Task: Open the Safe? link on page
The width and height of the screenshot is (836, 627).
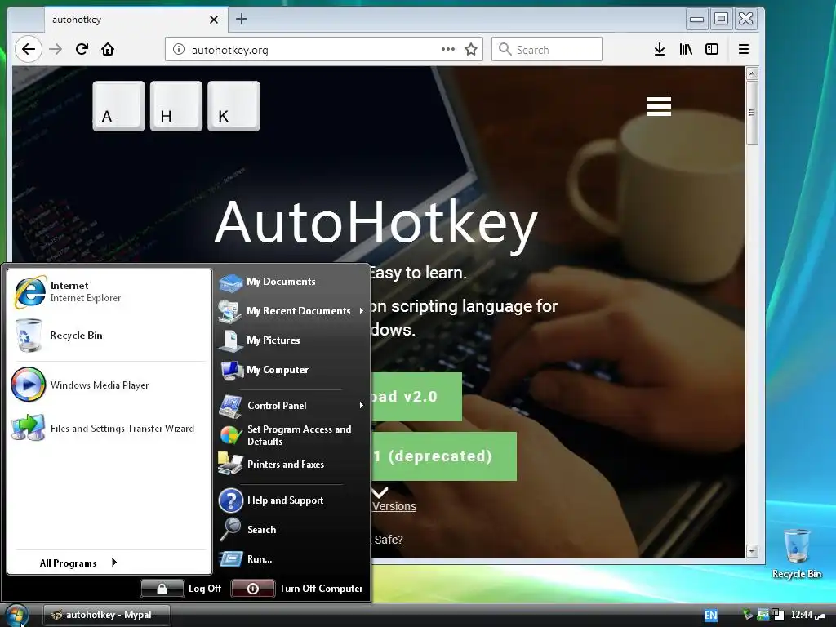Action: click(388, 540)
